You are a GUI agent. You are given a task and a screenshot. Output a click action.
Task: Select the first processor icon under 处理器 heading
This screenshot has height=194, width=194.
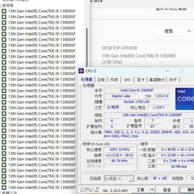[4, 11]
